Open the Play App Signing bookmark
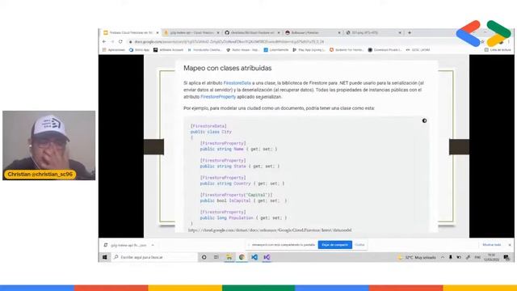The image size is (517, 291). tap(309, 50)
